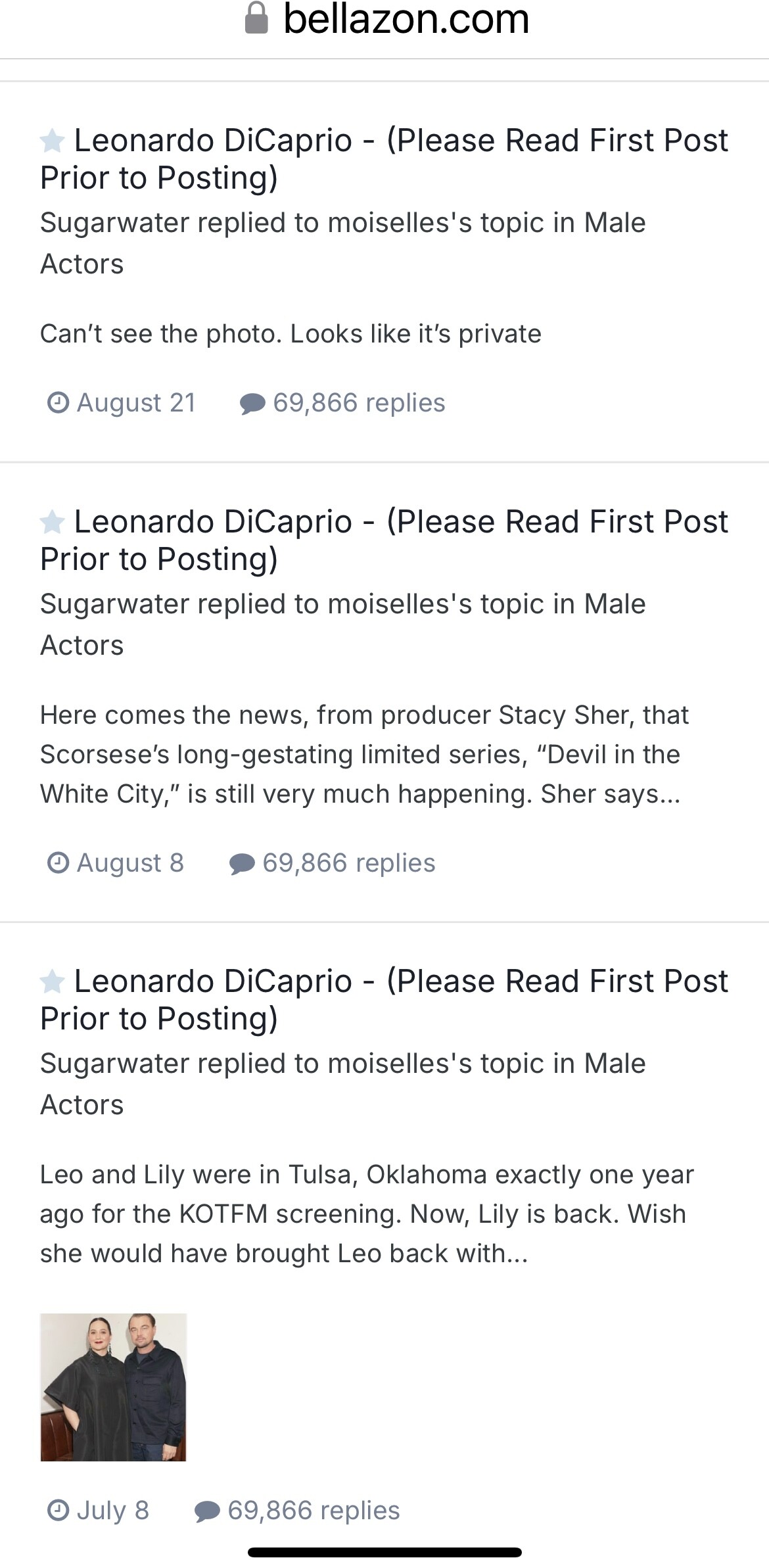
Task: Tap the bellazon.com address bar
Action: (406, 18)
